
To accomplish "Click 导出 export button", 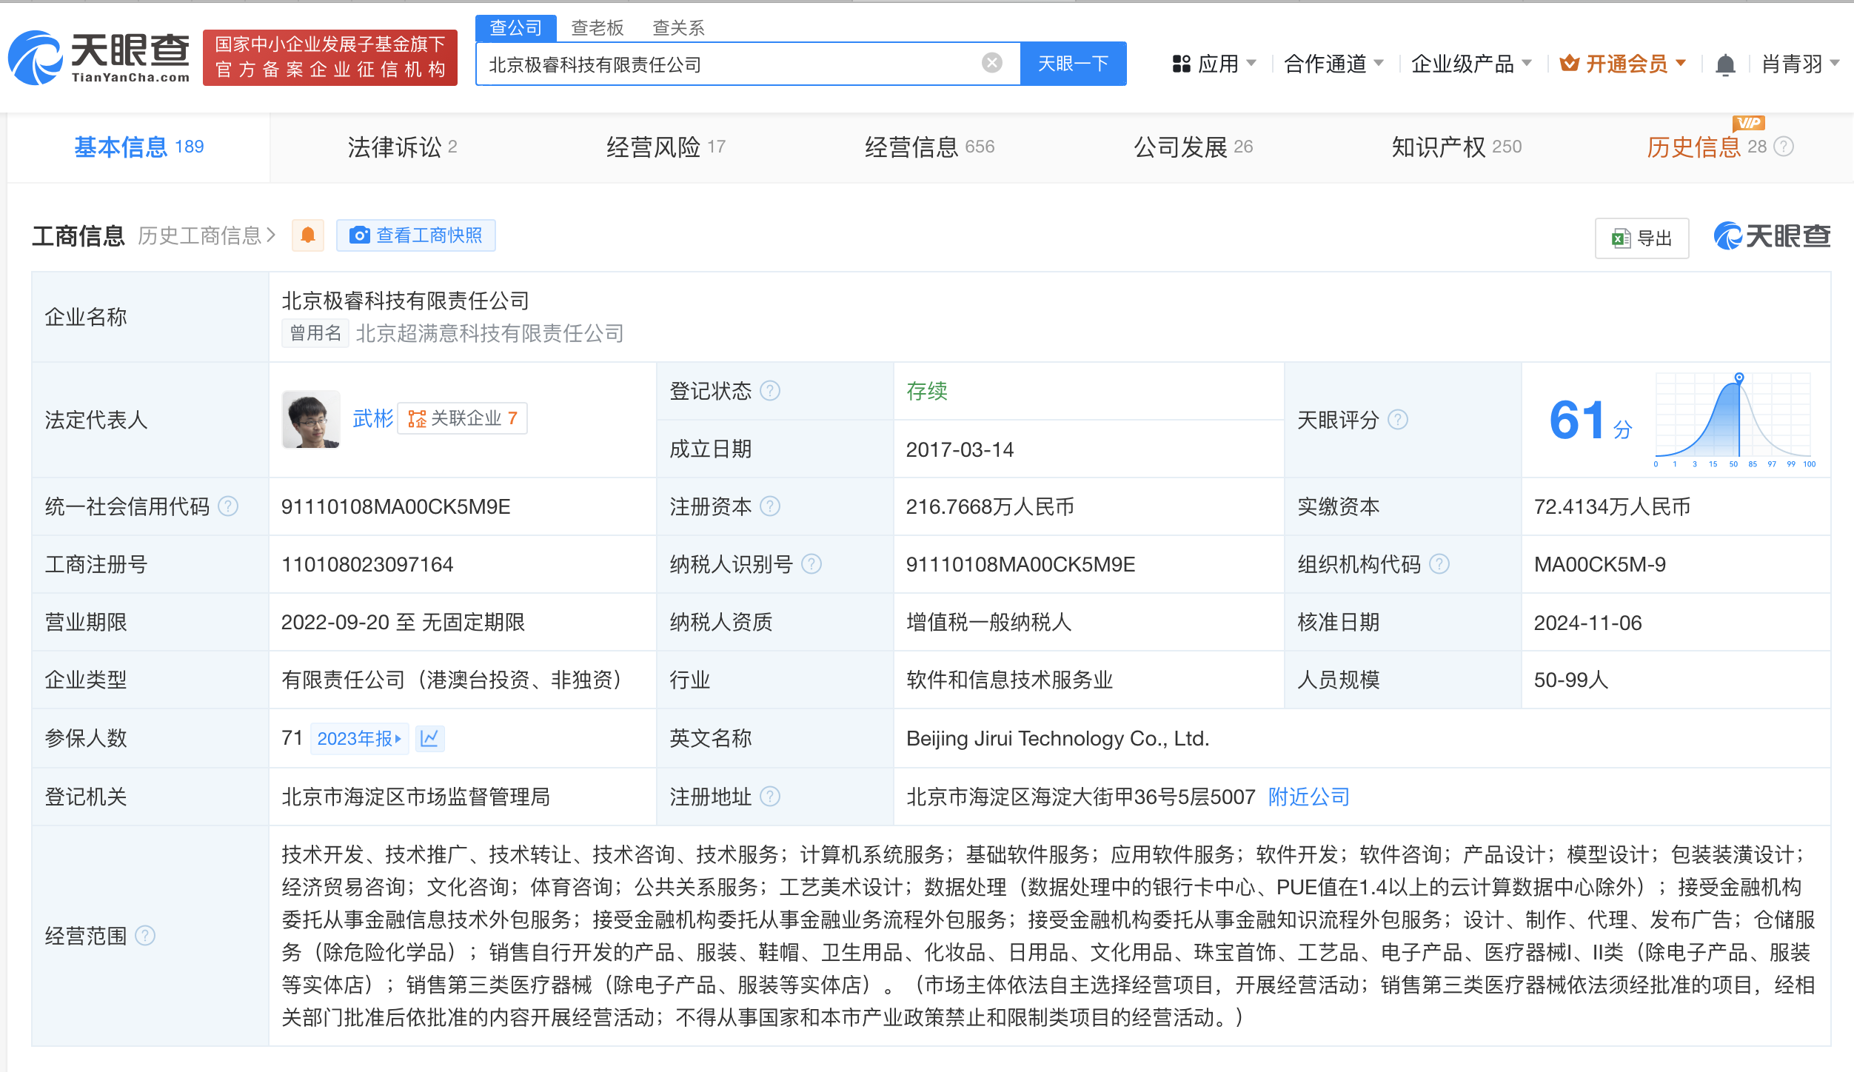I will [1642, 238].
